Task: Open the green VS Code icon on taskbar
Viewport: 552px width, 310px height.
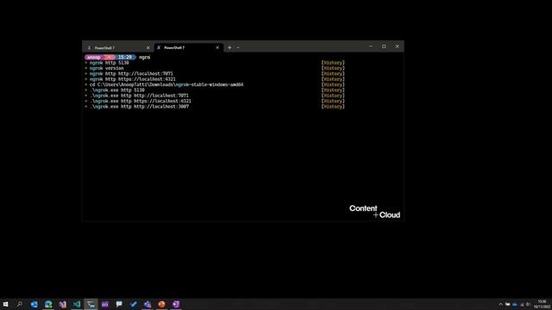Action: [77, 304]
